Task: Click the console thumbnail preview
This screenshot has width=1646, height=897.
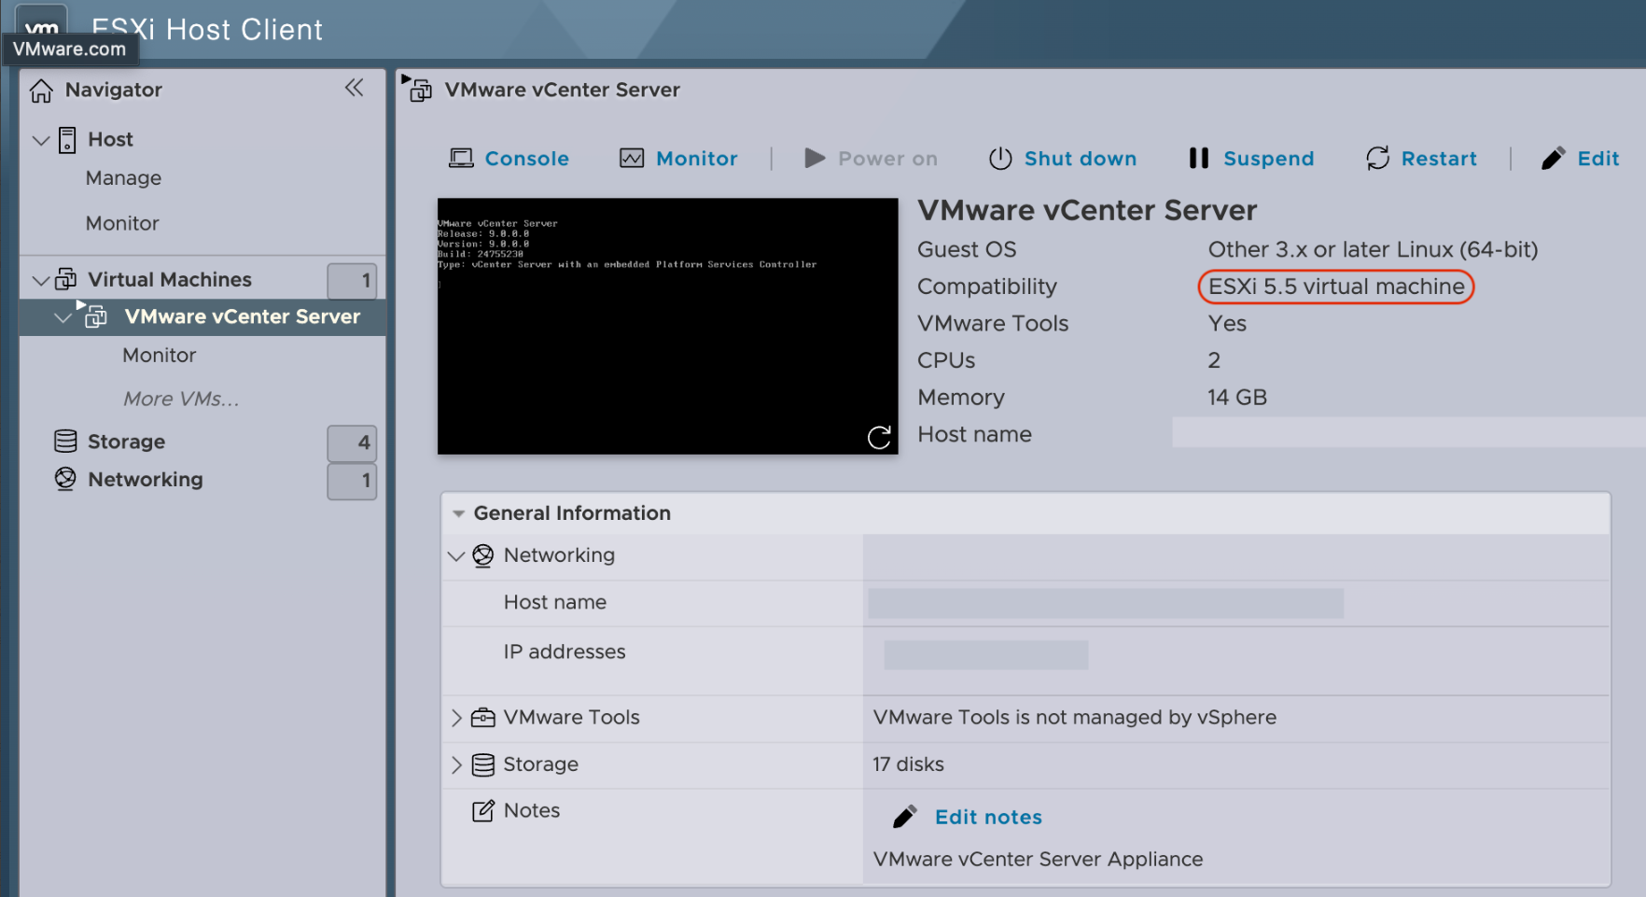Action: coord(668,326)
